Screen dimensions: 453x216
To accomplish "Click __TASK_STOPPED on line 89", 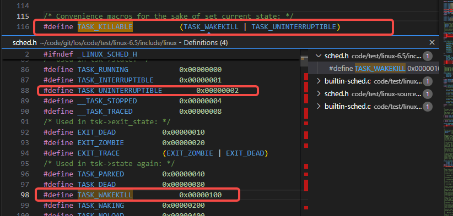I will (x=107, y=101).
